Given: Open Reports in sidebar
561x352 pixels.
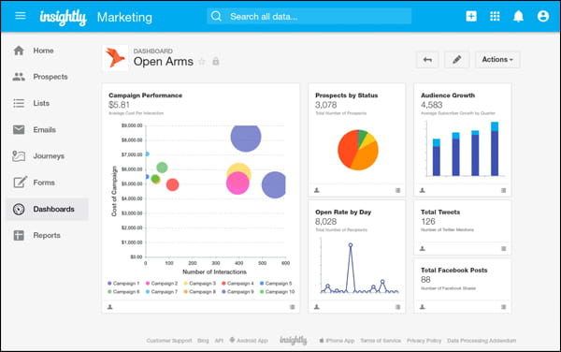Looking at the screenshot, I should point(47,235).
